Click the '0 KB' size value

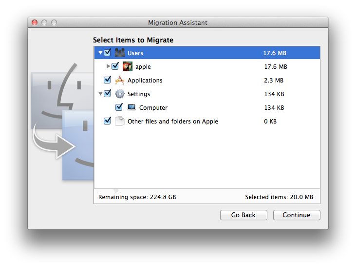point(270,121)
